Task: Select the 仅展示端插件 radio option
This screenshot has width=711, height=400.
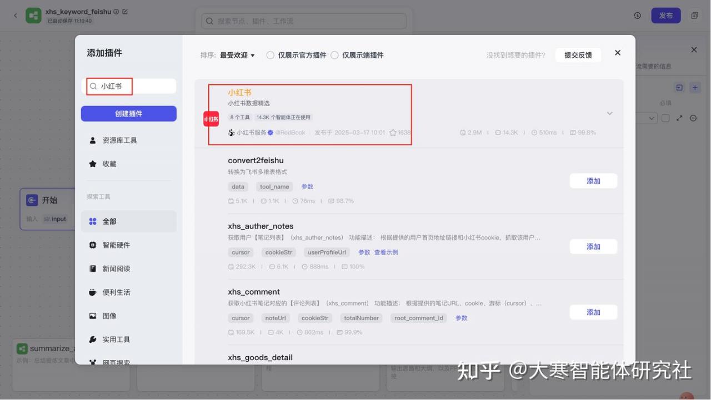Action: click(334, 55)
